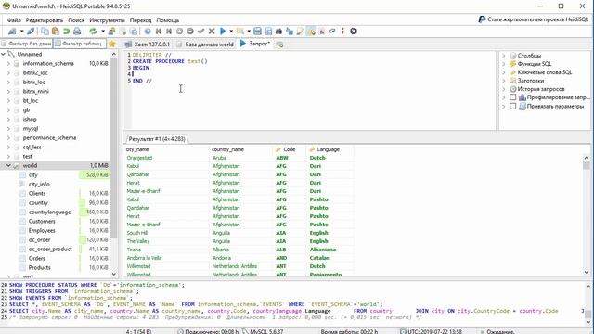This screenshot has height=334, width=594.
Task: Open the user manager icon
Action: click(111, 32)
